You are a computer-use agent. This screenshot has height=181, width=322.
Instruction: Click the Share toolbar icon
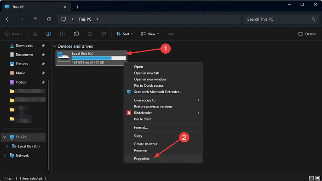click(x=90, y=34)
